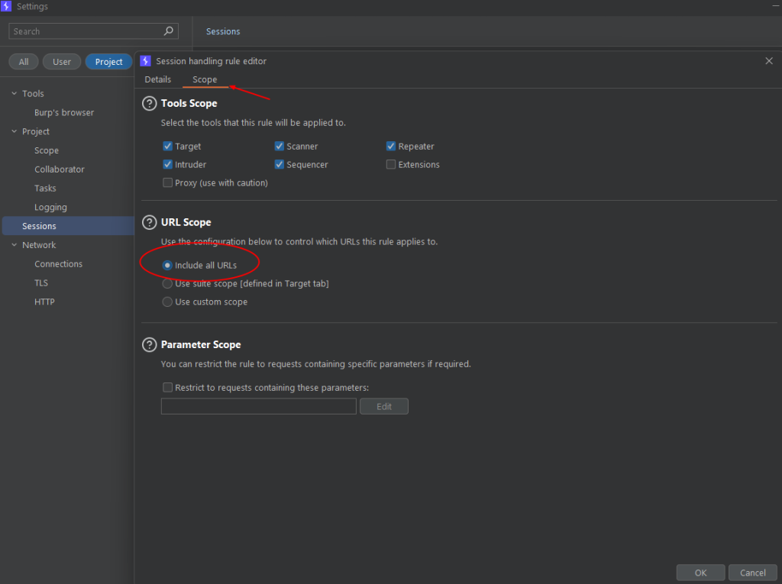The width and height of the screenshot is (782, 584).
Task: Enable the Extensions tool checkbox
Action: tap(391, 165)
